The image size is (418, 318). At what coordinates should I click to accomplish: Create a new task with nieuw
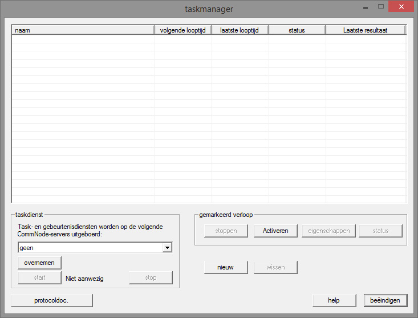click(x=226, y=267)
